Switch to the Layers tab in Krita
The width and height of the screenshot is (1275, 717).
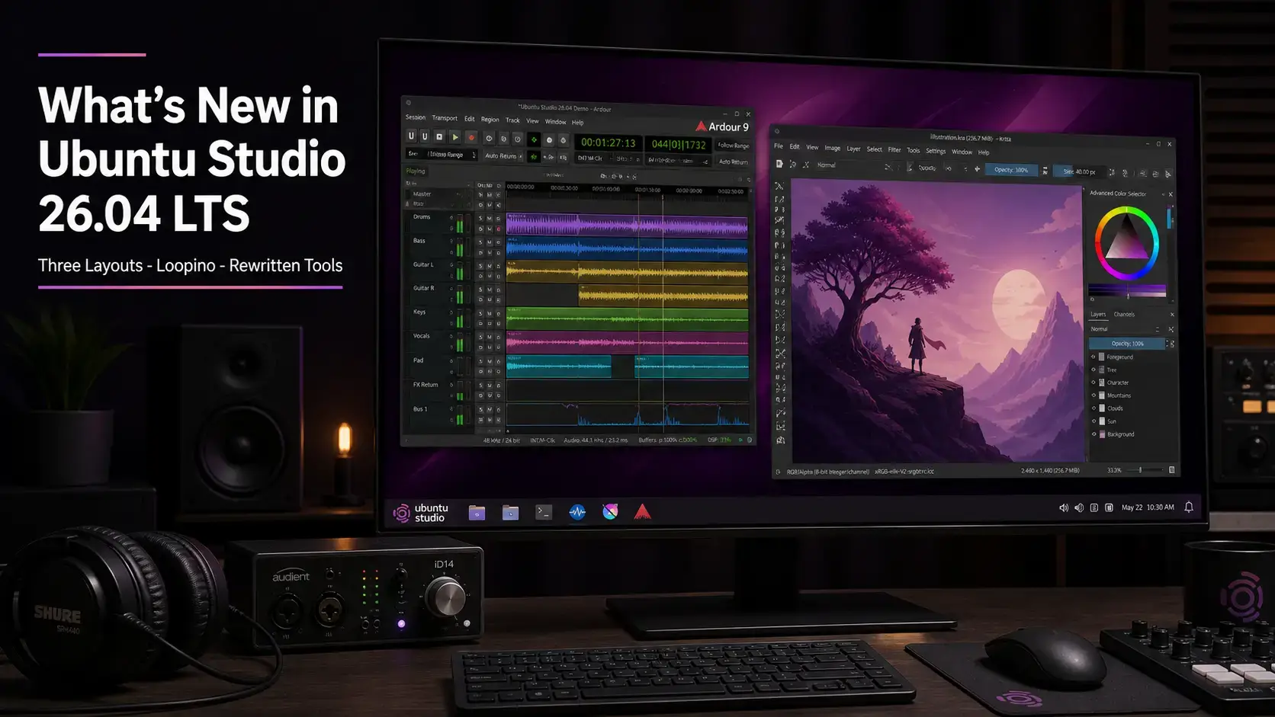coord(1098,314)
